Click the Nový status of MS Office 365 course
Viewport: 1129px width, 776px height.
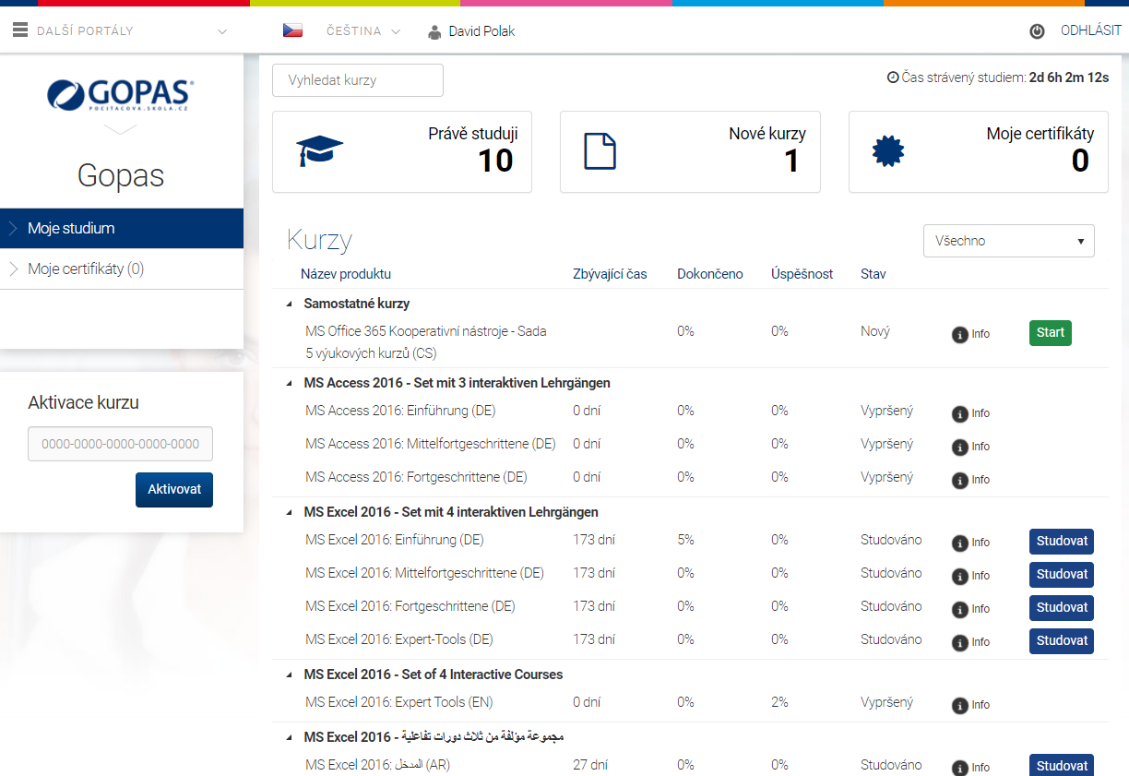pos(875,331)
